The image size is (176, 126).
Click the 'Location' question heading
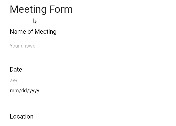coord(22,117)
